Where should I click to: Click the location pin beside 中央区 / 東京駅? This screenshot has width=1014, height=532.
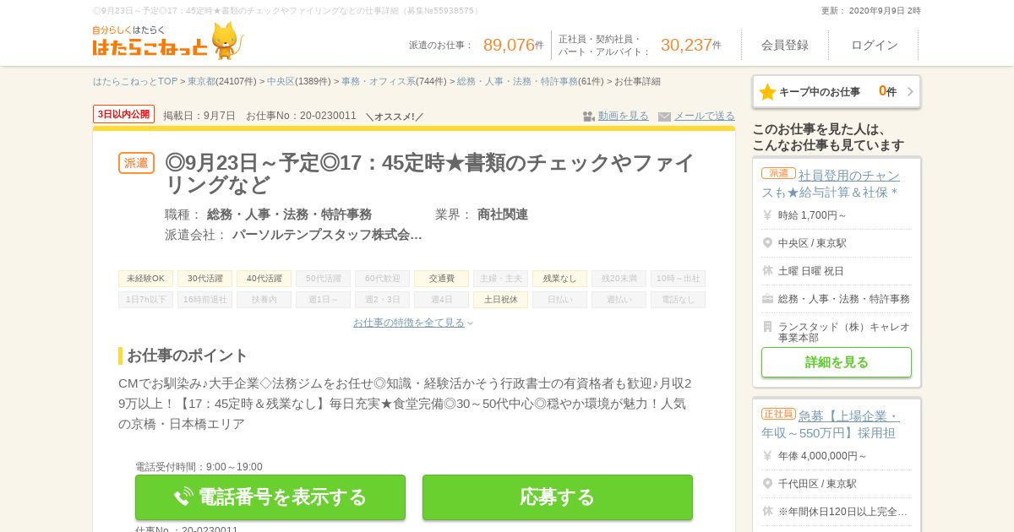(767, 243)
